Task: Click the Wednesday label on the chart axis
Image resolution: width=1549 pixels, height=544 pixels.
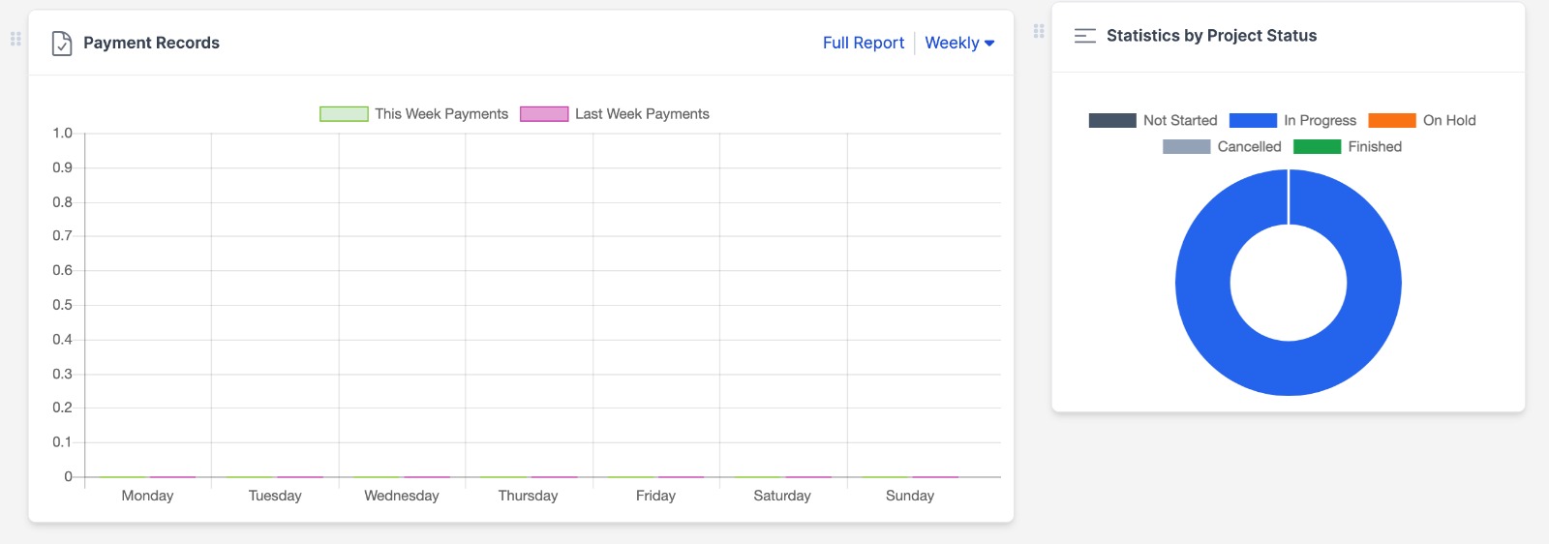Action: pos(401,496)
